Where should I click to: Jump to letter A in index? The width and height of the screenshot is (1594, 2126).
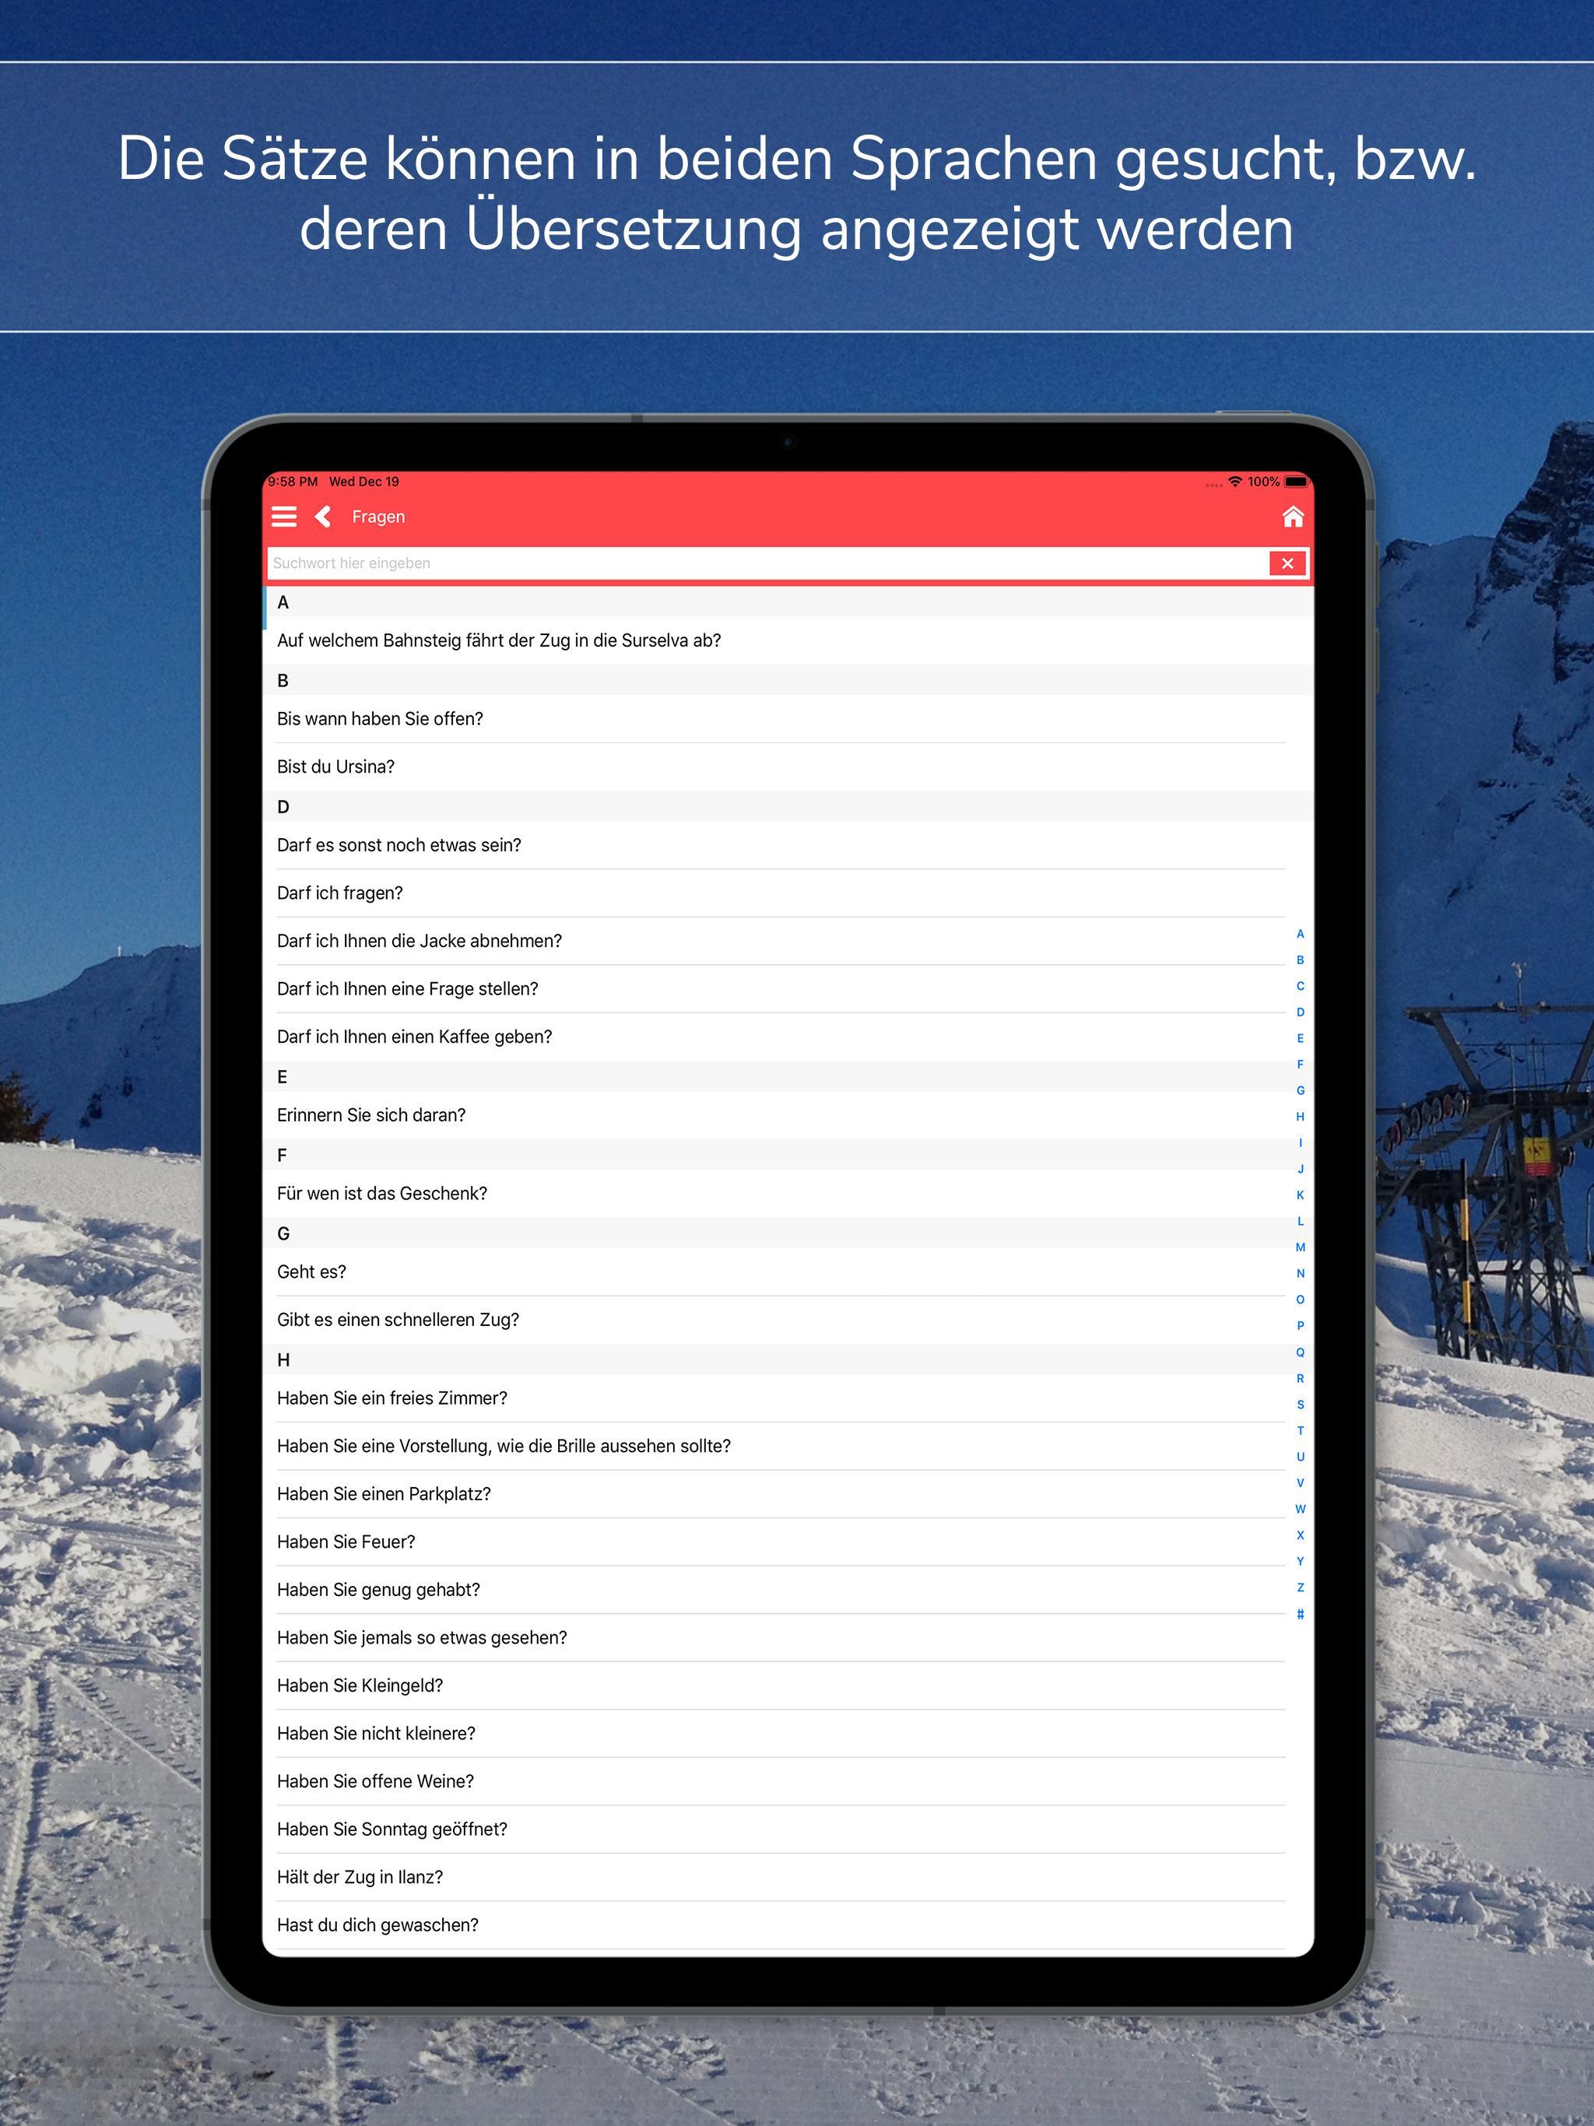(1300, 934)
